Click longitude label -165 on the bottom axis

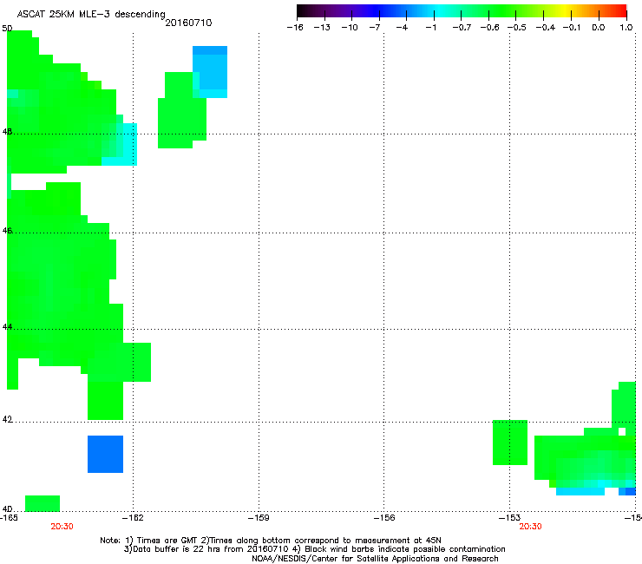pyautogui.click(x=9, y=518)
